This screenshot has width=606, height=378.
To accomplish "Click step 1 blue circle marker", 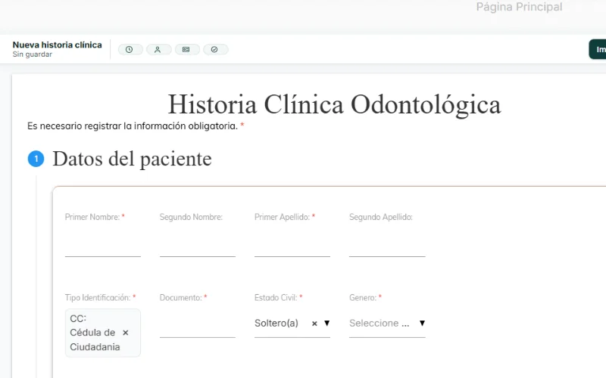I will point(36,159).
